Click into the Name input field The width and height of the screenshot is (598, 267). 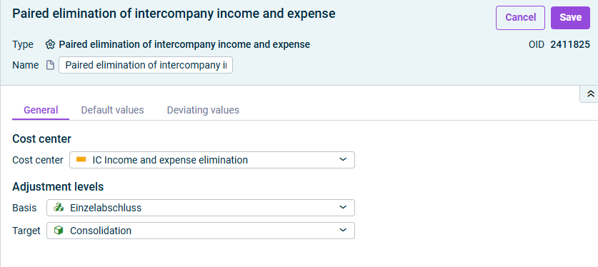(146, 65)
